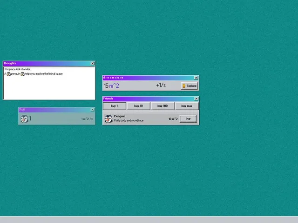The height and width of the screenshot is (223, 298).
Task: Click the Penguin icon in Friends window
Action: (108, 119)
